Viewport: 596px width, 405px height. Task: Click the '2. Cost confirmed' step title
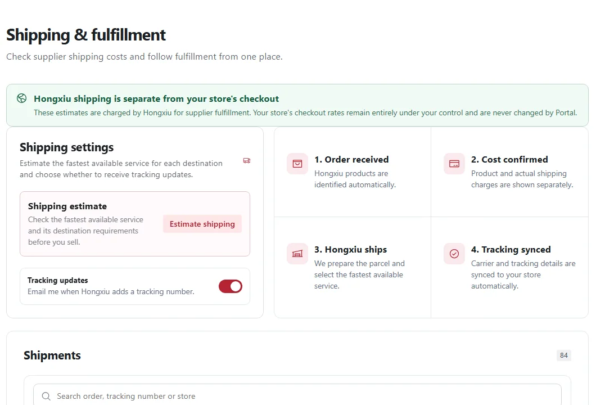point(509,159)
